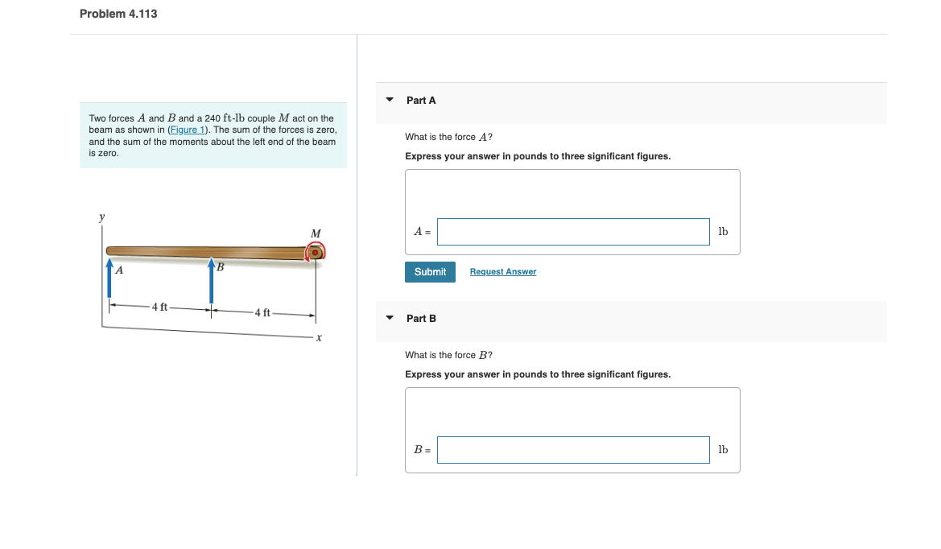941x549 pixels.
Task: Select force arrow A in the figure
Action: (111, 278)
